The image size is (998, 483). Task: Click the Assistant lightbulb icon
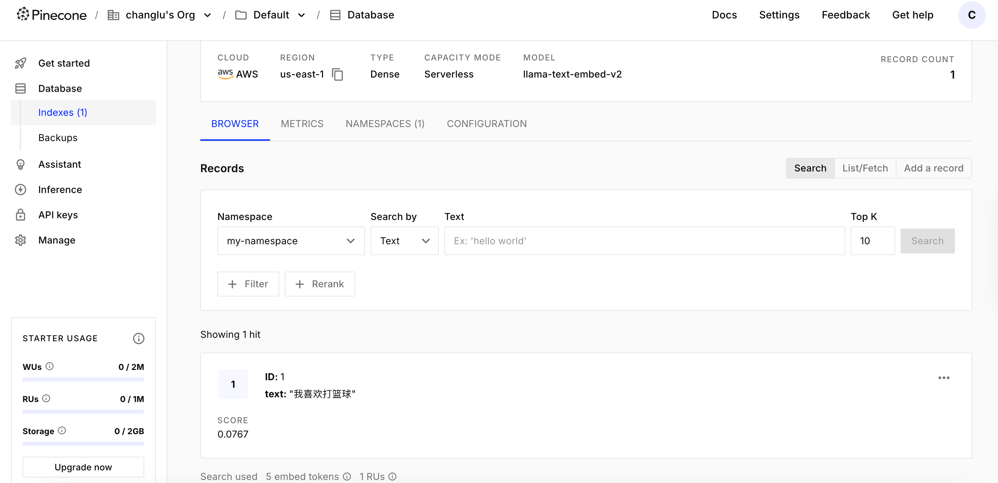pyautogui.click(x=21, y=164)
